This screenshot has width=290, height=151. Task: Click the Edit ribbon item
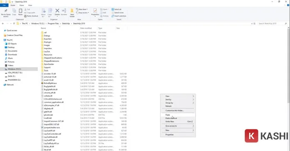coord(103,12)
